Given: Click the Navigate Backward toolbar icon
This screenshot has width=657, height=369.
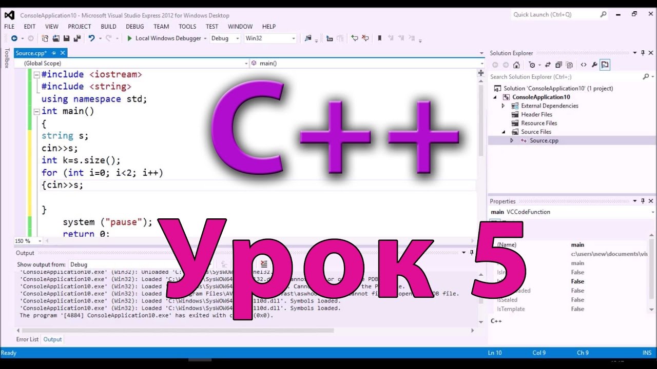Looking at the screenshot, I should (x=14, y=38).
